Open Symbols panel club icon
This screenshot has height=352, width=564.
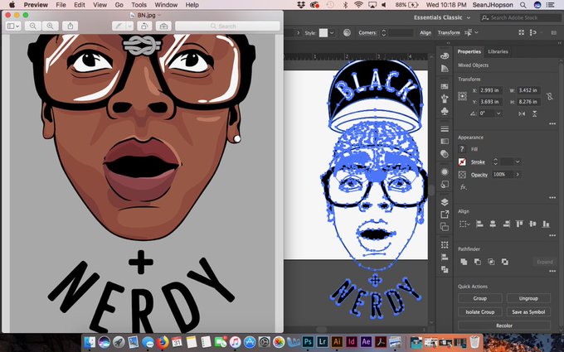pyautogui.click(x=445, y=111)
